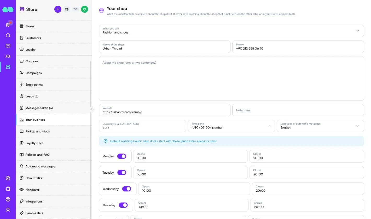Open the user profile icon in the left rail
Image resolution: width=371 pixels, height=219 pixels.
point(8,210)
